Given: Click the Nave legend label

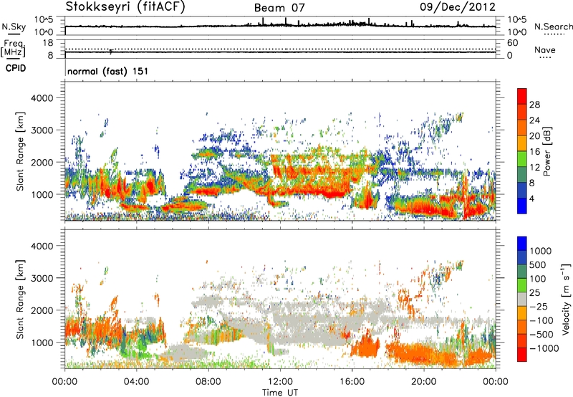Looking at the screenshot, I should (545, 49).
